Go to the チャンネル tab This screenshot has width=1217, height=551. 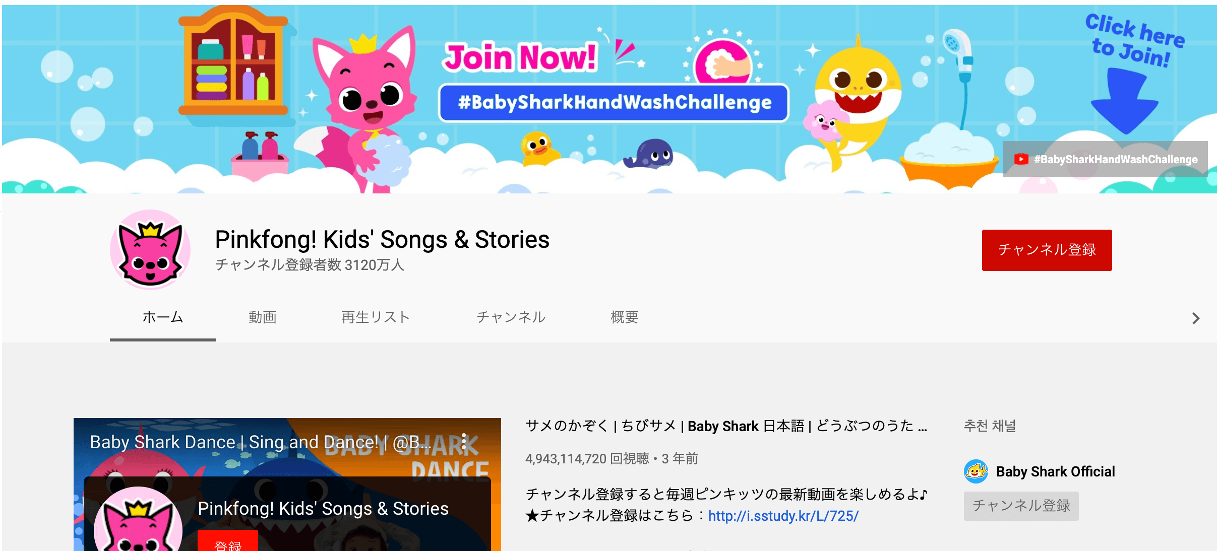pos(511,317)
